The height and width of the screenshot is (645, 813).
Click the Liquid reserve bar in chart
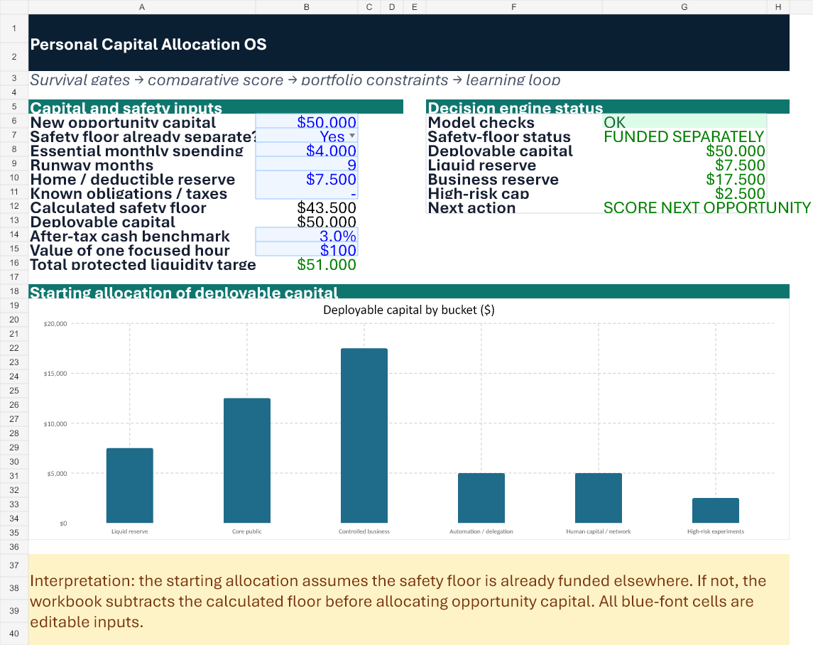[130, 485]
